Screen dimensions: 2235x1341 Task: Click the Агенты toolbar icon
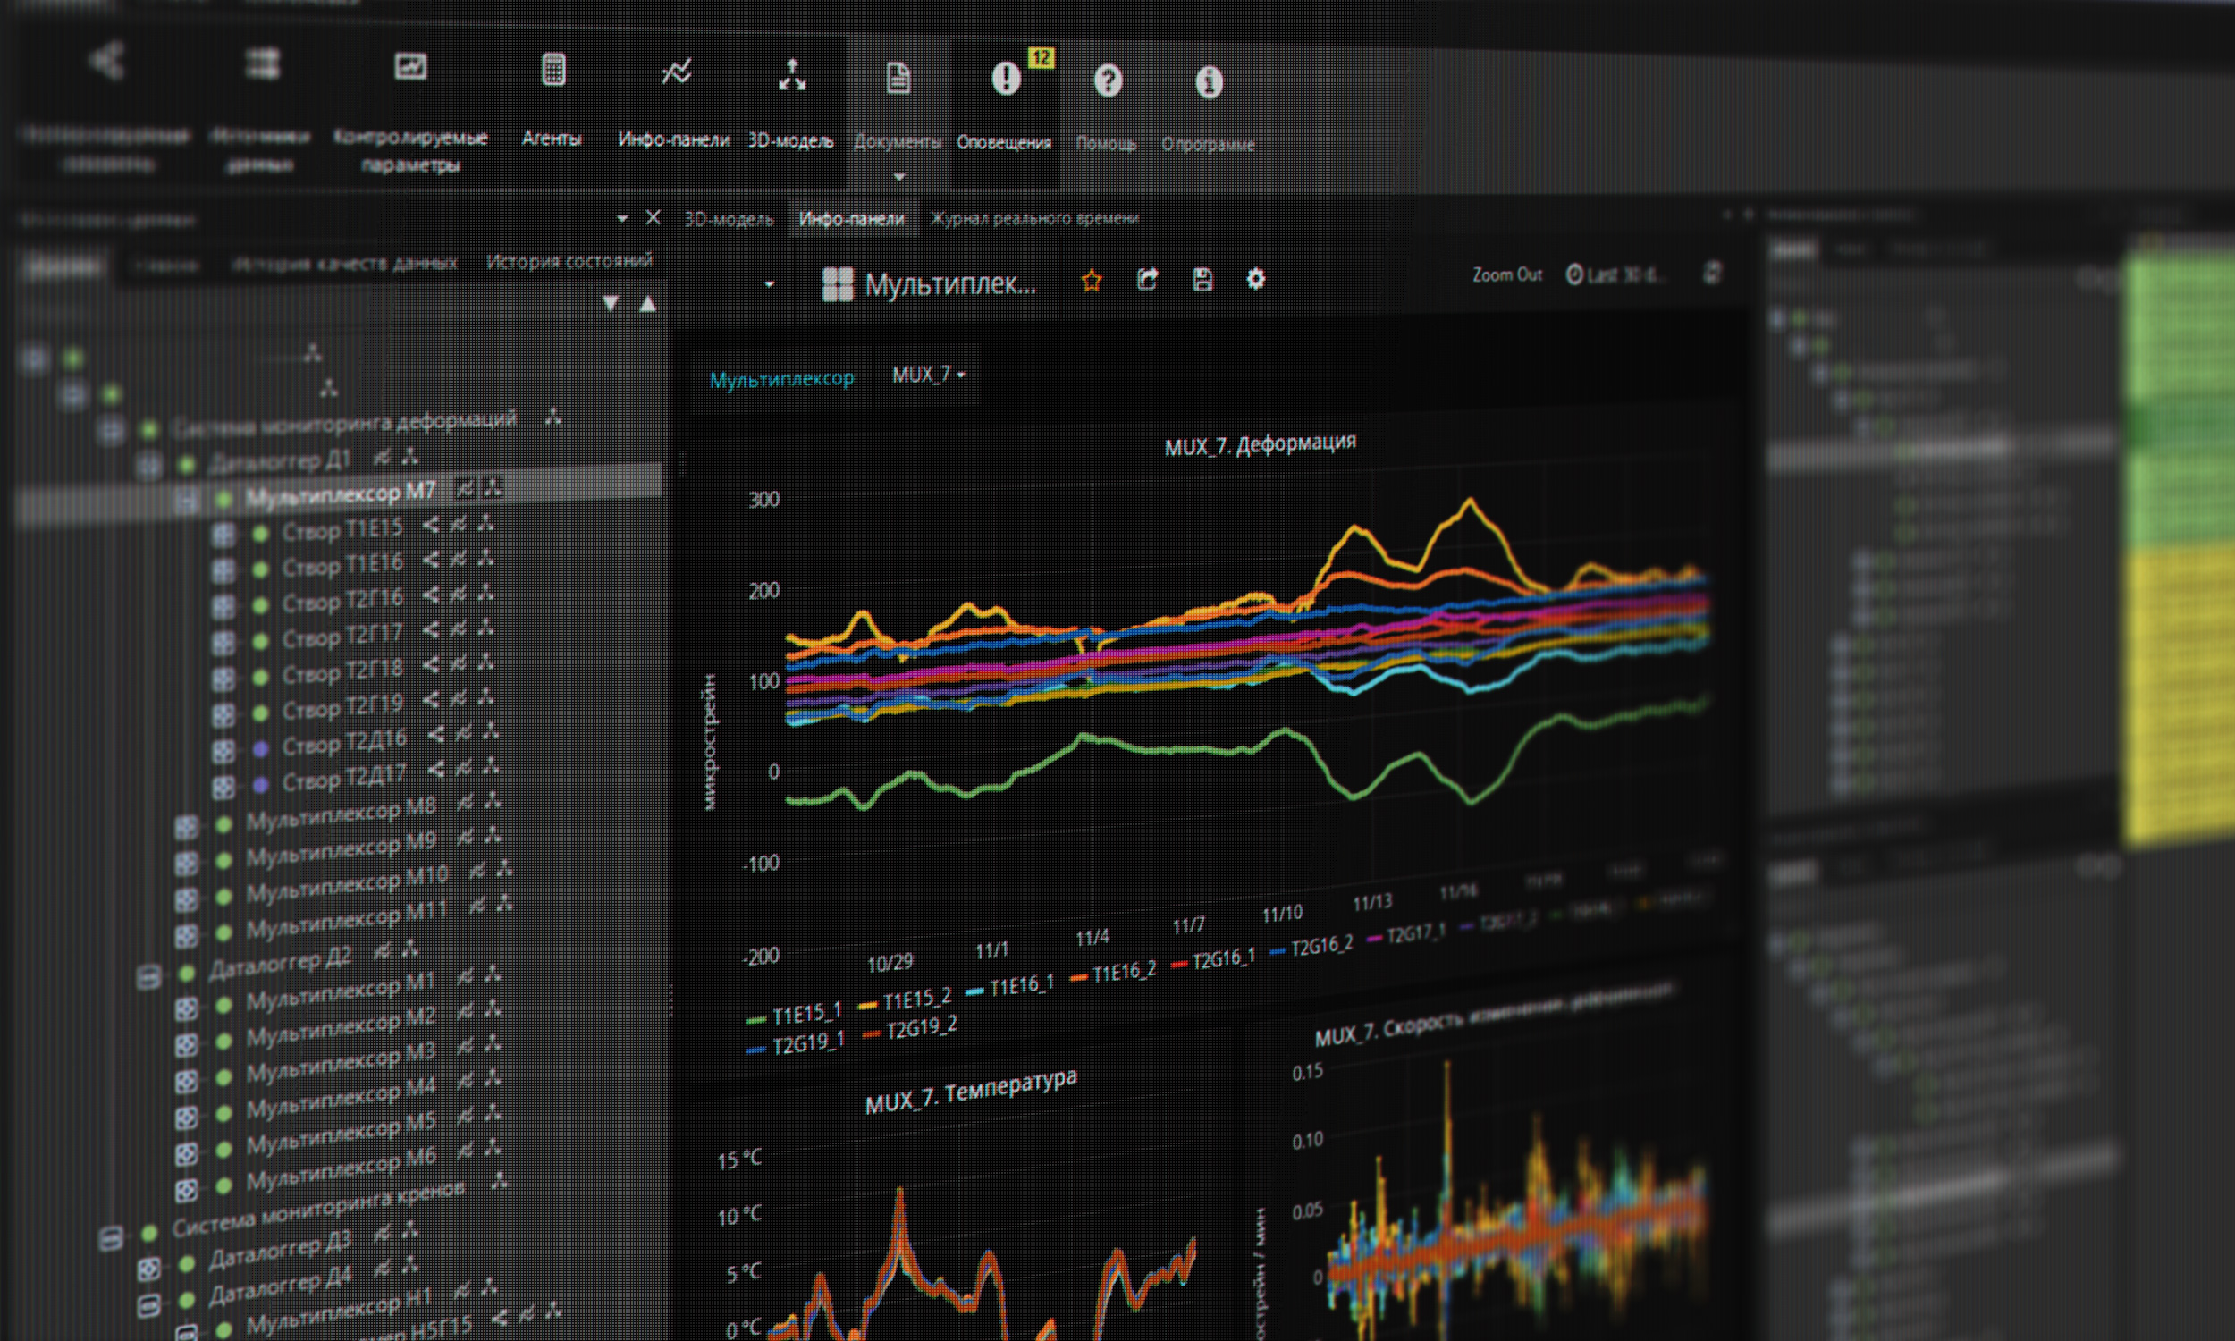(x=552, y=71)
